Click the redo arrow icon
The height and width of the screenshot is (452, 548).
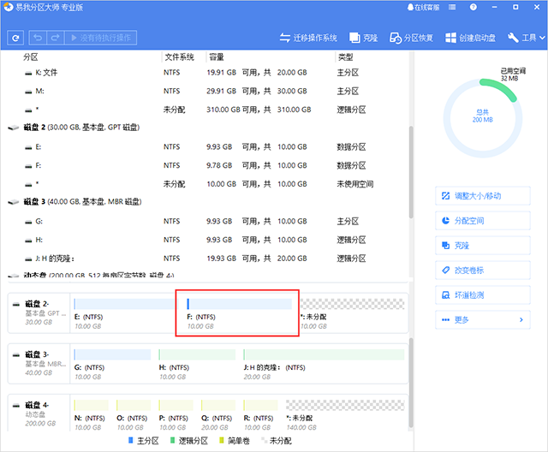[x=56, y=38]
